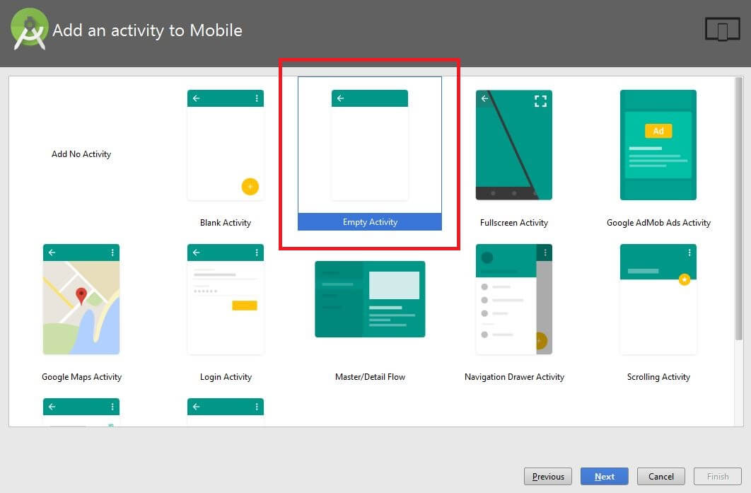Click the Finish button
751x493 pixels.
(x=717, y=476)
